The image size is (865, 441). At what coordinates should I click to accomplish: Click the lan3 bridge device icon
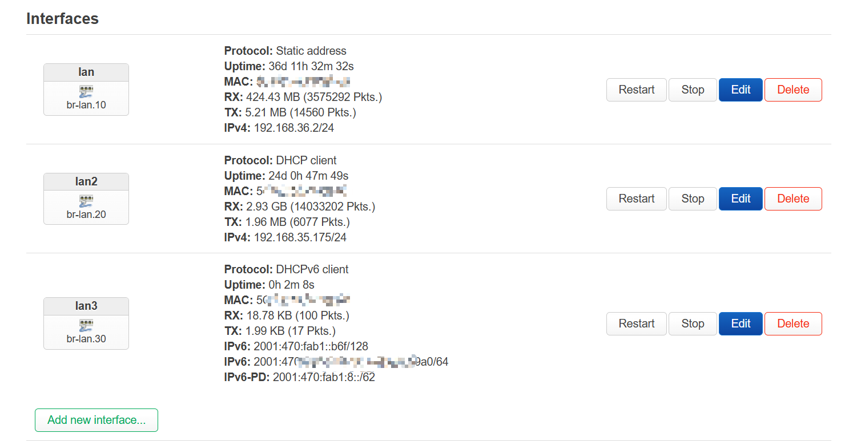point(86,325)
